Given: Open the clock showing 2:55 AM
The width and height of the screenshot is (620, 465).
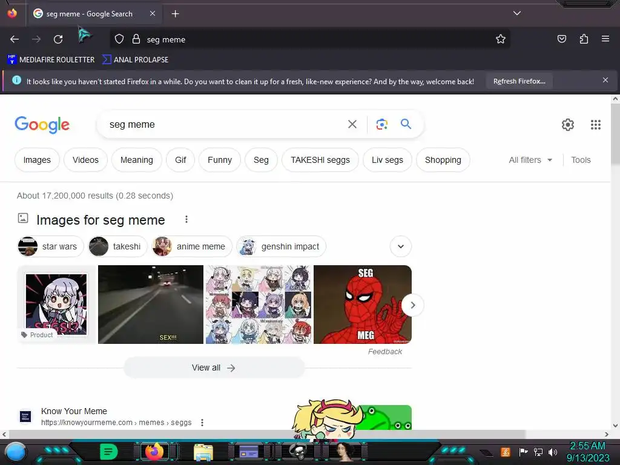Looking at the screenshot, I should (587, 452).
